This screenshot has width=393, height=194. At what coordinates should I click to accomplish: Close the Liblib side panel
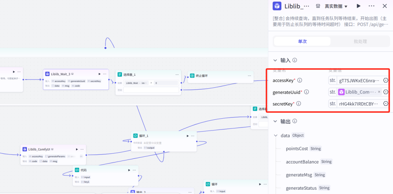385,6
